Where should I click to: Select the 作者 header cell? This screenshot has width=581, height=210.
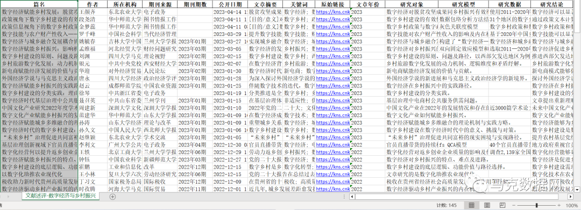point(93,4)
